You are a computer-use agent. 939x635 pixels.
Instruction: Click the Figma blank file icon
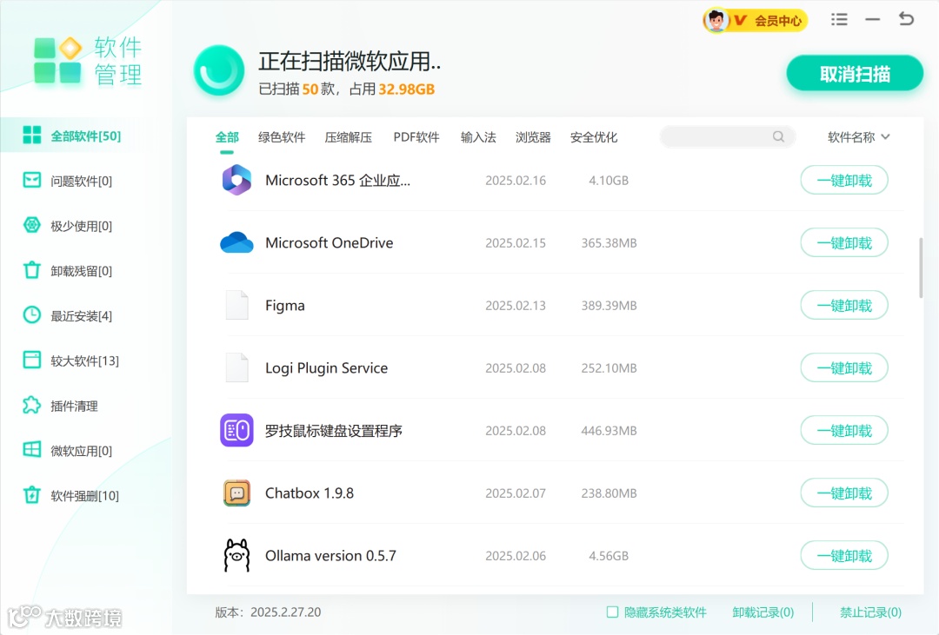pos(236,305)
